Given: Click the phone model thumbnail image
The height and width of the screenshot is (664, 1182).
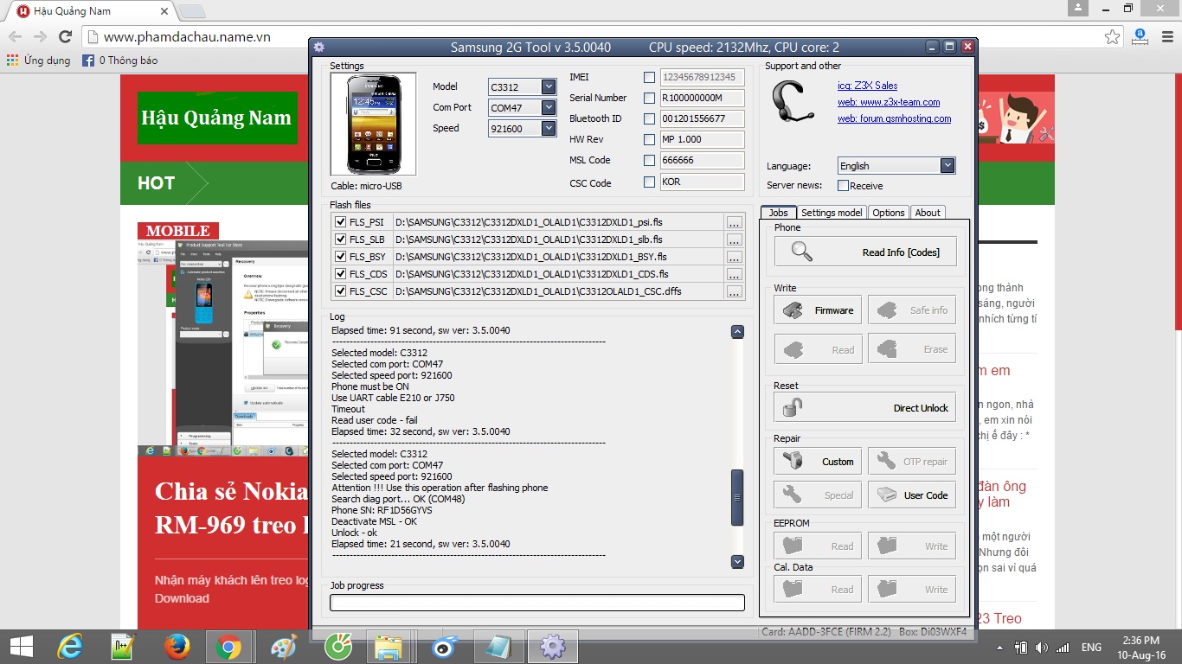Looking at the screenshot, I should click(373, 124).
